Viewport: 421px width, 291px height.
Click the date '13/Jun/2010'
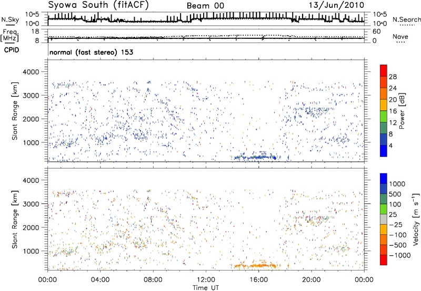tap(336, 5)
